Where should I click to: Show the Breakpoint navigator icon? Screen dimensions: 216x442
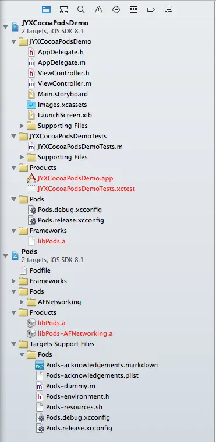click(151, 9)
